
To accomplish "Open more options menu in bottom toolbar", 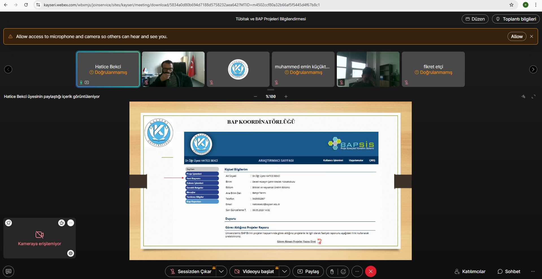I will coord(357,271).
